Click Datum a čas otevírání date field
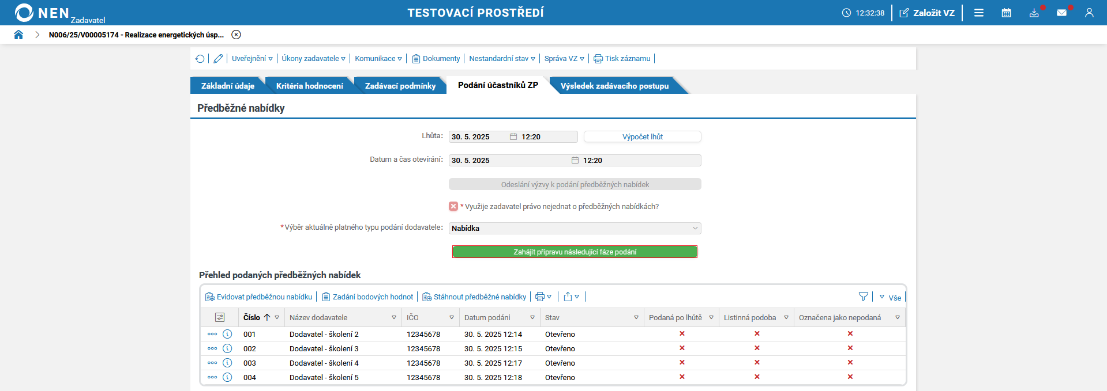The width and height of the screenshot is (1107, 391). [510, 160]
